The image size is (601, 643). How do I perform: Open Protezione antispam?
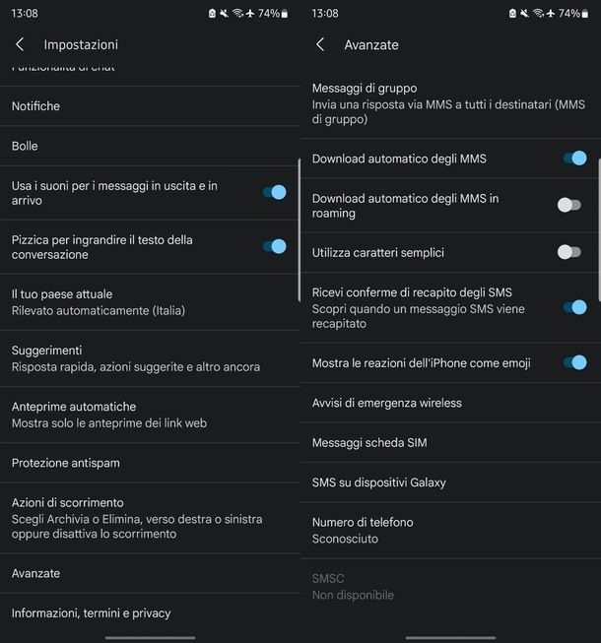[150, 463]
